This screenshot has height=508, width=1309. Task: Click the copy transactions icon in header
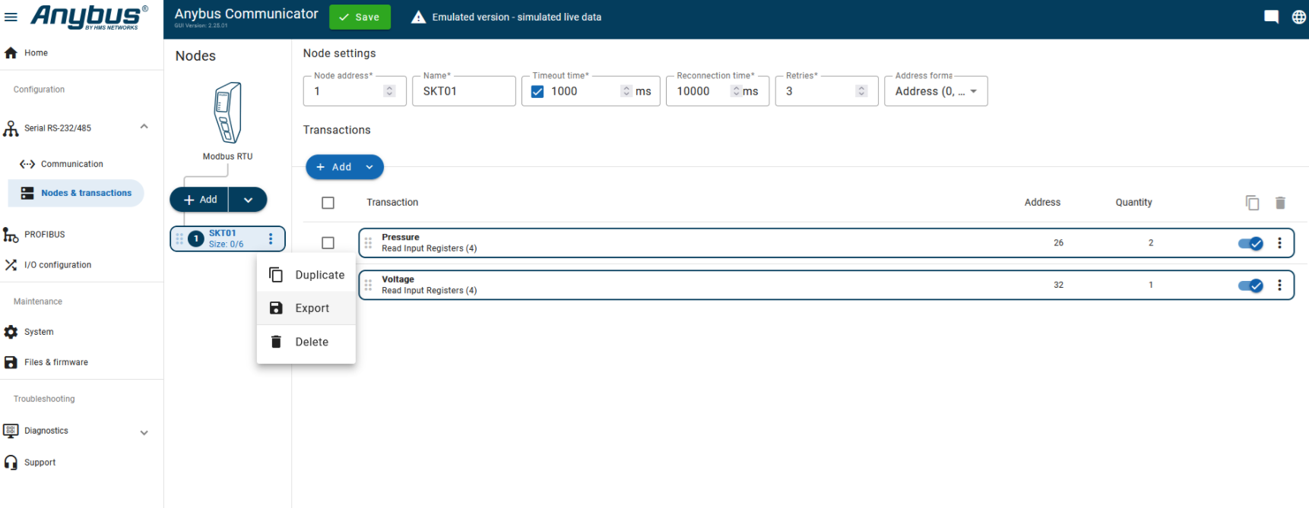tap(1252, 203)
